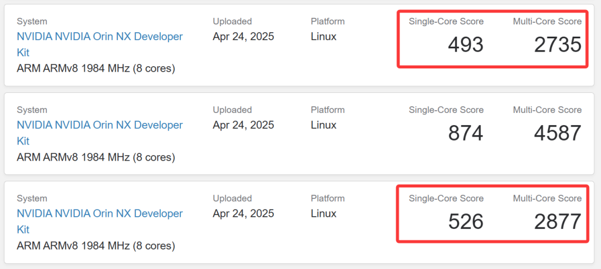Viewport: 601px width, 269px height.
Task: Click the Apr 24, 2025 date beside score 874
Action: (x=243, y=125)
